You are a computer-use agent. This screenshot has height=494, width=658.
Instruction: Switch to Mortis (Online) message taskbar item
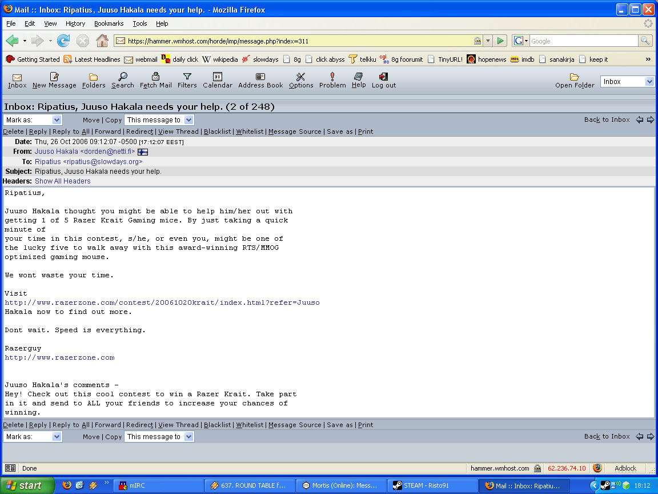pyautogui.click(x=341, y=485)
